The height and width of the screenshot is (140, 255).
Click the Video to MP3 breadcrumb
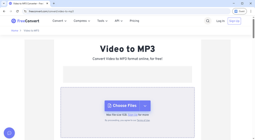click(x=31, y=31)
